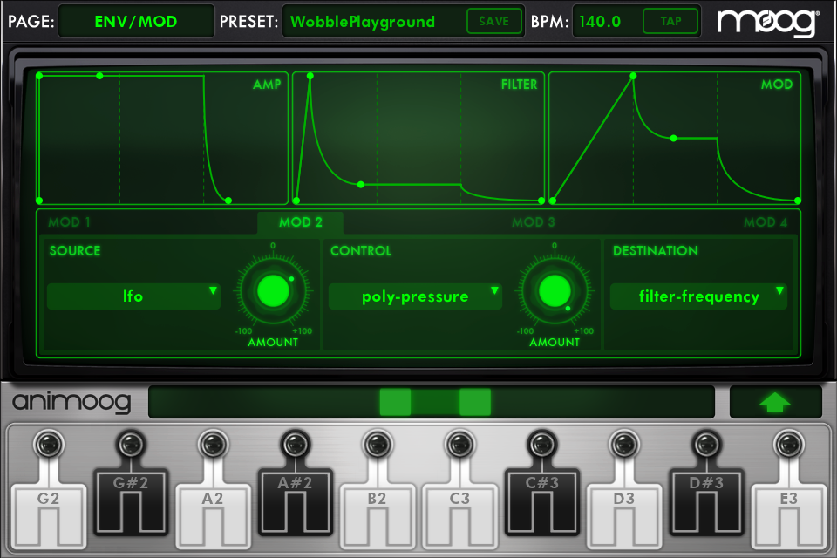
Task: Open the SOURCE lfo dropdown
Action: point(133,296)
